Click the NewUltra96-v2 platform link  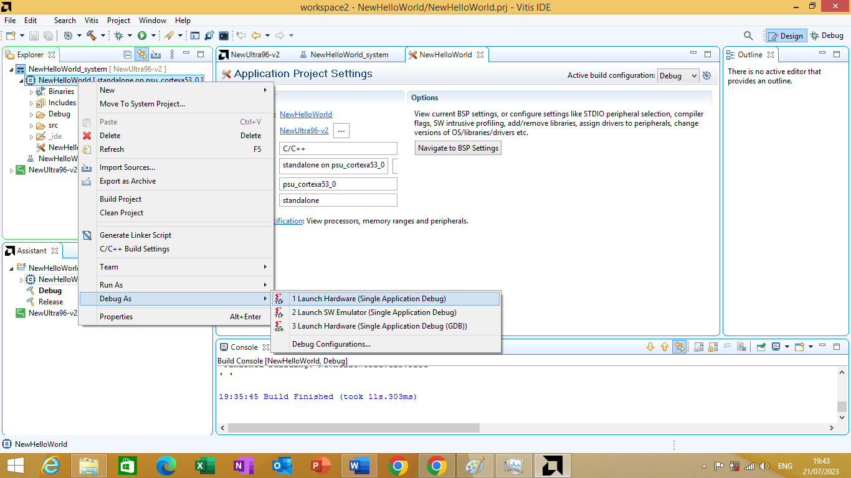click(x=304, y=131)
